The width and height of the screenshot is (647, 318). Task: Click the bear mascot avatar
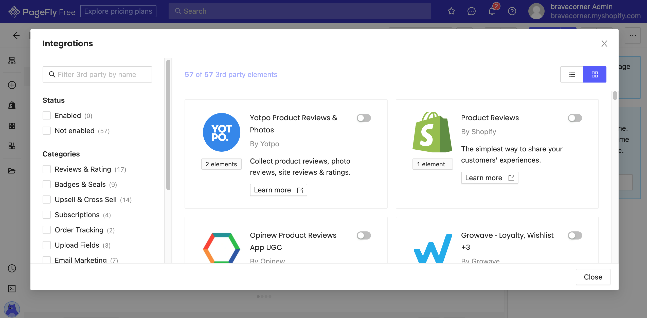click(x=12, y=309)
